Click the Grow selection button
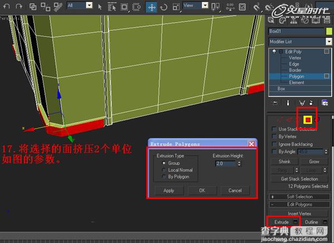Viewport: 334px width, 243px height. point(314,161)
